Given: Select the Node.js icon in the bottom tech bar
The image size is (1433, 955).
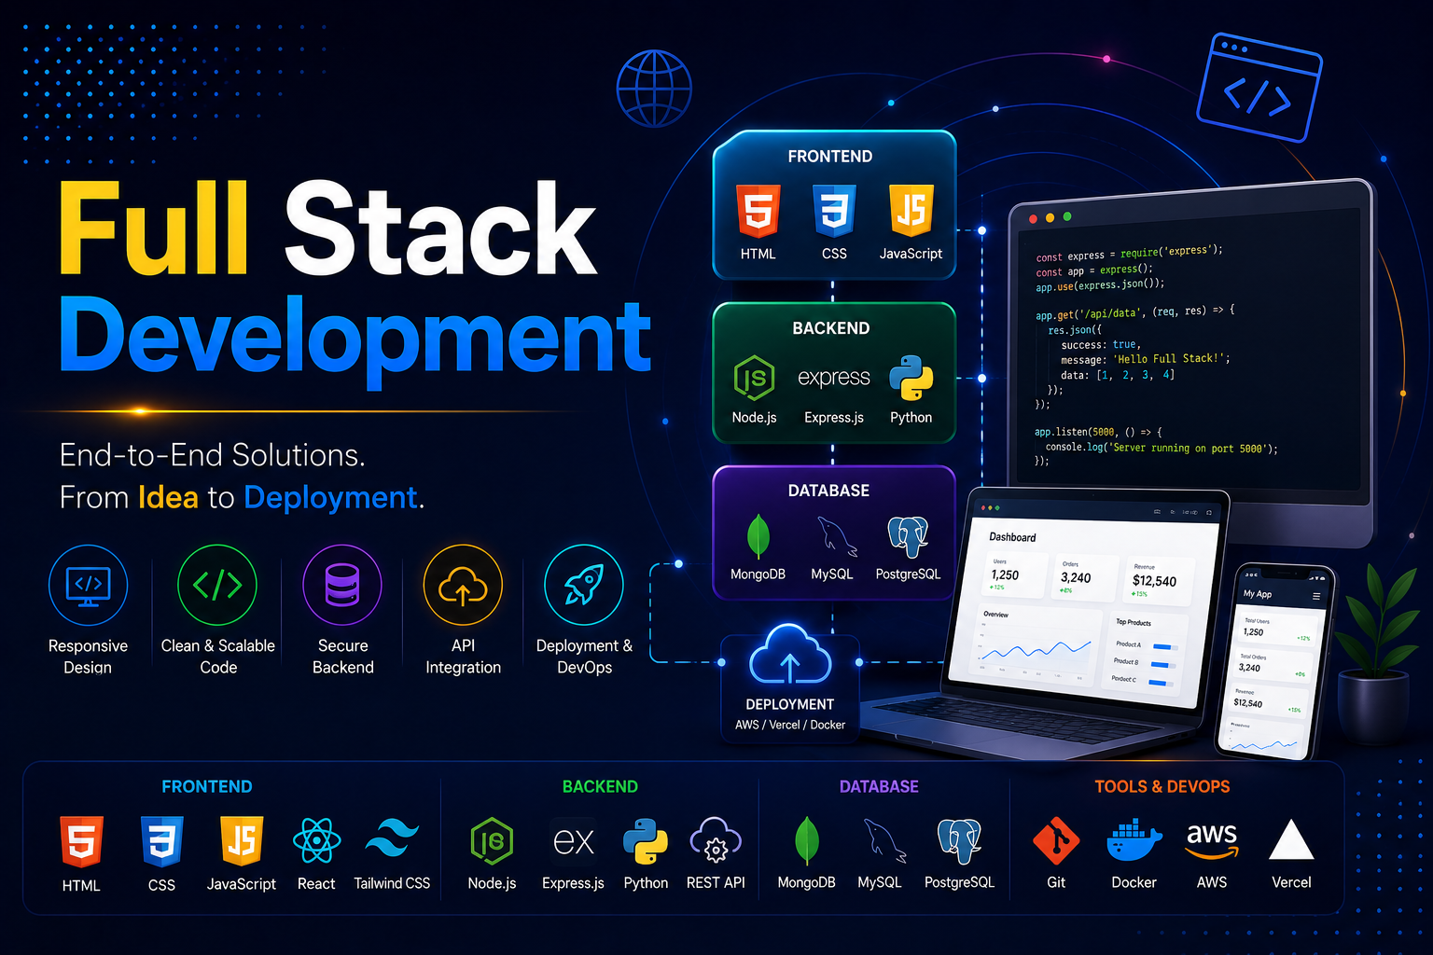Looking at the screenshot, I should (492, 842).
